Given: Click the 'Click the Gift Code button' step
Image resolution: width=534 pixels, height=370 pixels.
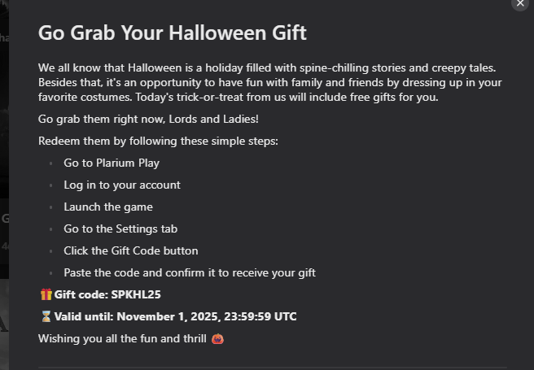Looking at the screenshot, I should (x=131, y=250).
